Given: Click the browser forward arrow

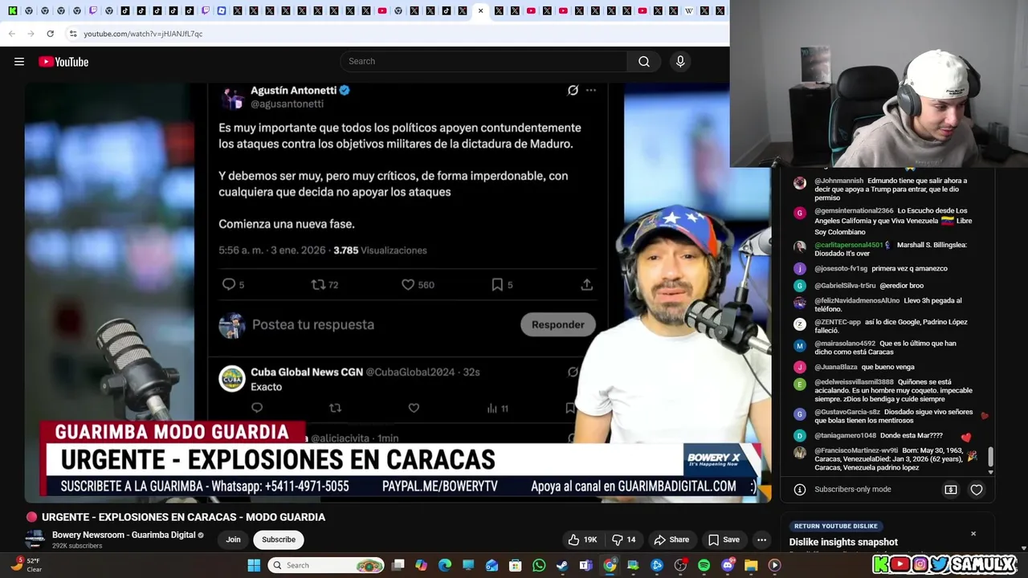Looking at the screenshot, I should [x=31, y=34].
